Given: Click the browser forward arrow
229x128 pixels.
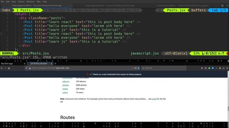Looking at the screenshot, I should click(x=5, y=68).
